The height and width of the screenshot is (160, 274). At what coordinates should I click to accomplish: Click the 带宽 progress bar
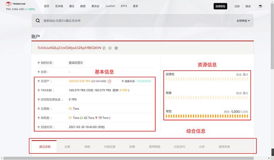tap(207, 116)
